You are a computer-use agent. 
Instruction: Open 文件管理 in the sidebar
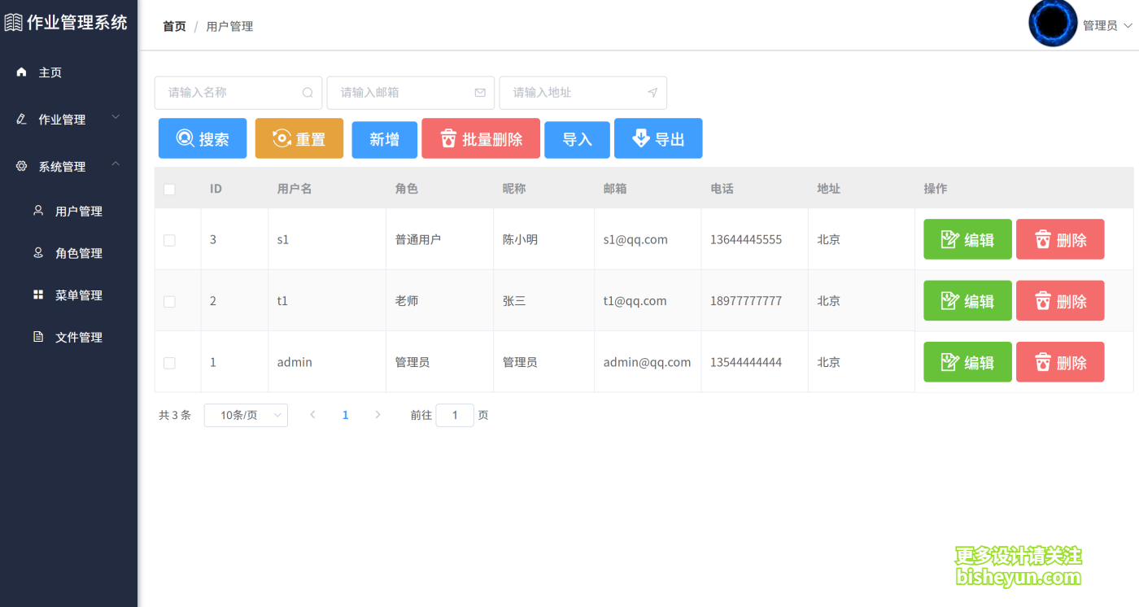click(x=68, y=338)
